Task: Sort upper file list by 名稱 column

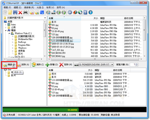Action: click(64, 18)
